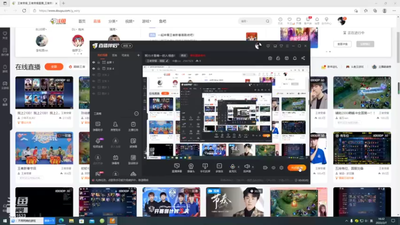Click the 修改 button beside the stream title
This screenshot has height=225, width=400.
(183, 55)
